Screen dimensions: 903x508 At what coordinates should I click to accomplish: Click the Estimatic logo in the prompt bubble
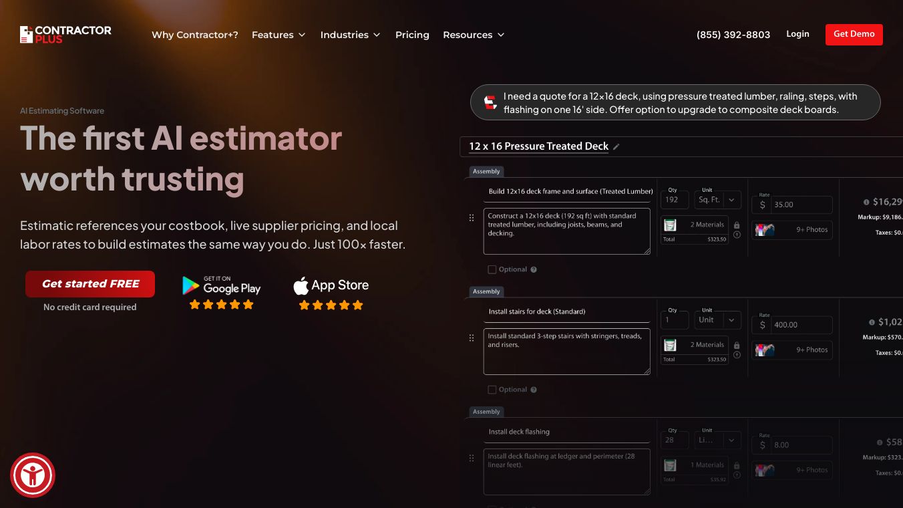click(x=490, y=102)
